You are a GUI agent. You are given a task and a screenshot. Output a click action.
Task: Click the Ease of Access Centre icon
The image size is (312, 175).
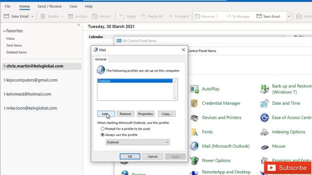coord(264,118)
